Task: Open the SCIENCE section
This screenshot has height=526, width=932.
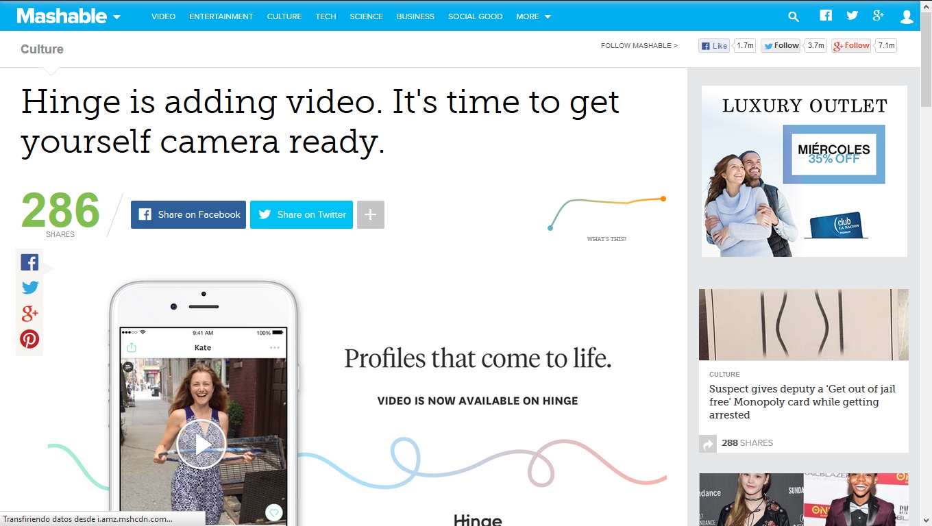Action: (x=366, y=16)
